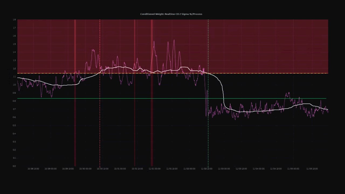This screenshot has width=345, height=194.
Task: Click the green dashed vertical marker line
Action: (x=208, y=135)
